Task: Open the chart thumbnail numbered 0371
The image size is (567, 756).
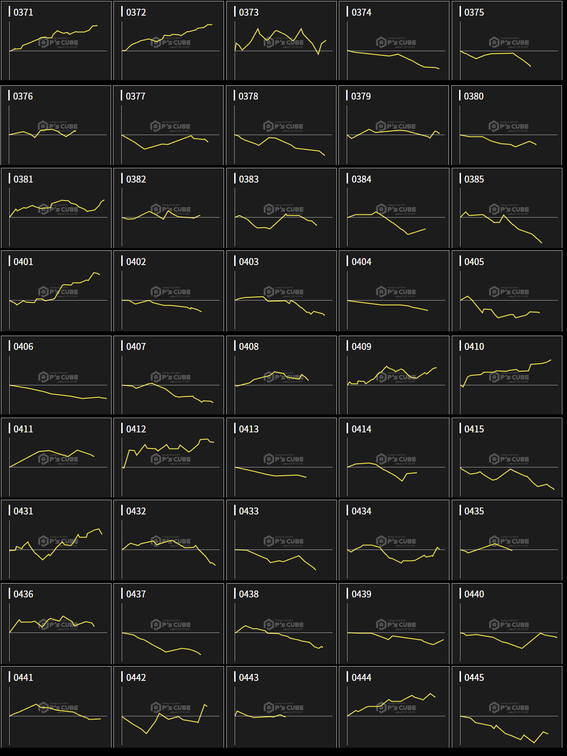Action: tap(56, 41)
